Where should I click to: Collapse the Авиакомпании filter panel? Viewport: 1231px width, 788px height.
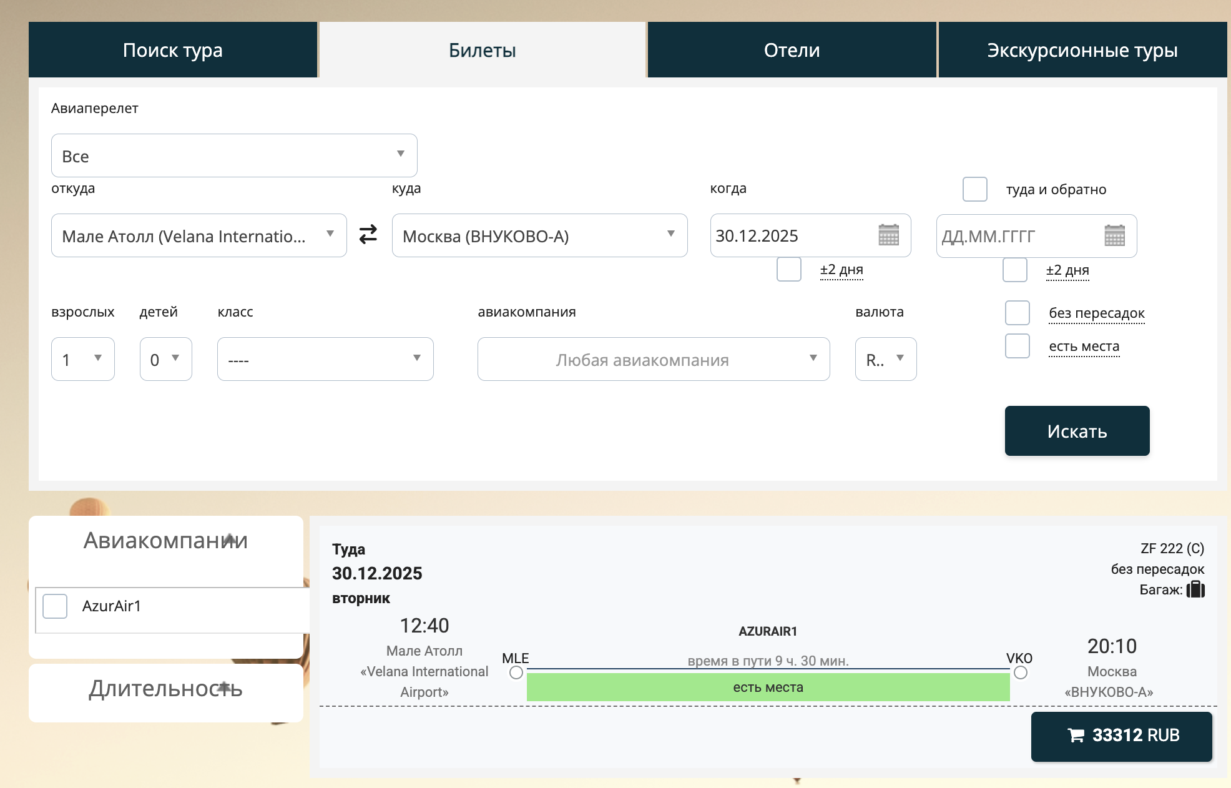click(x=230, y=539)
